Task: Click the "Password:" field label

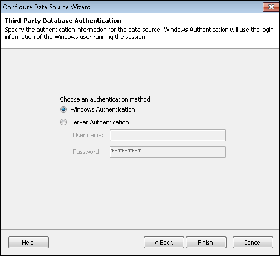Action: coord(87,152)
